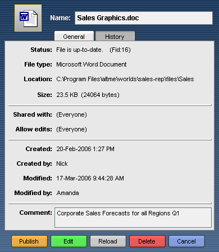Screen dimensions: 219x252
Task: Switch to the General tab
Action: [74, 37]
